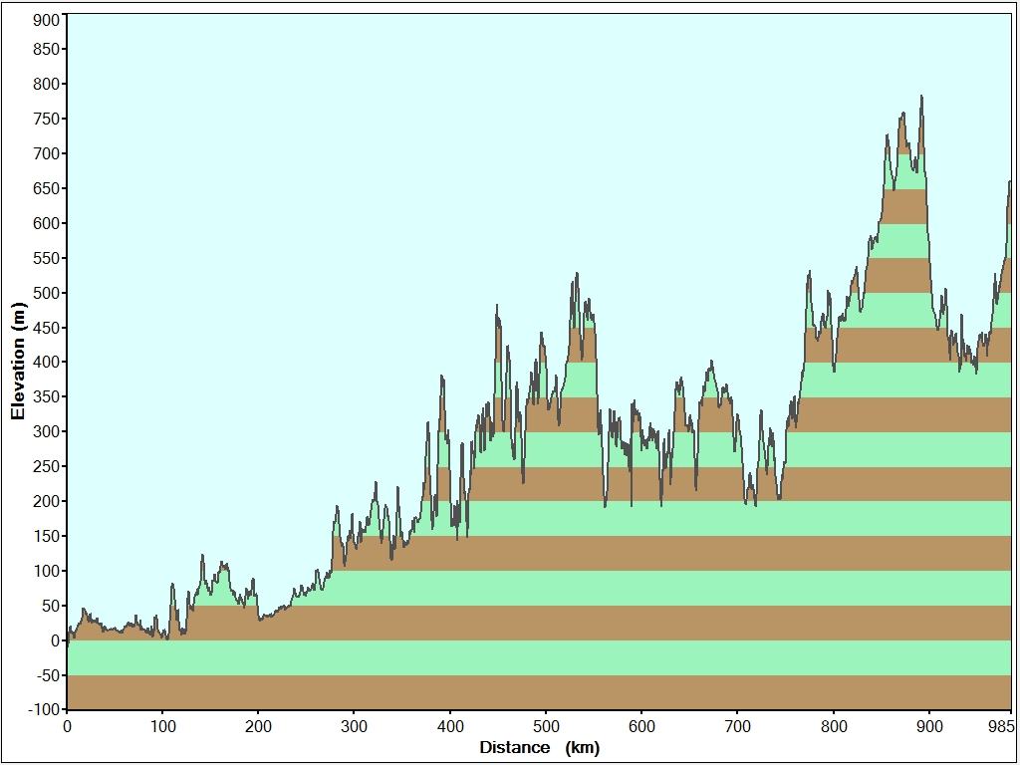
Task: Click the green band between -50 and 0 m
Action: 538,657
